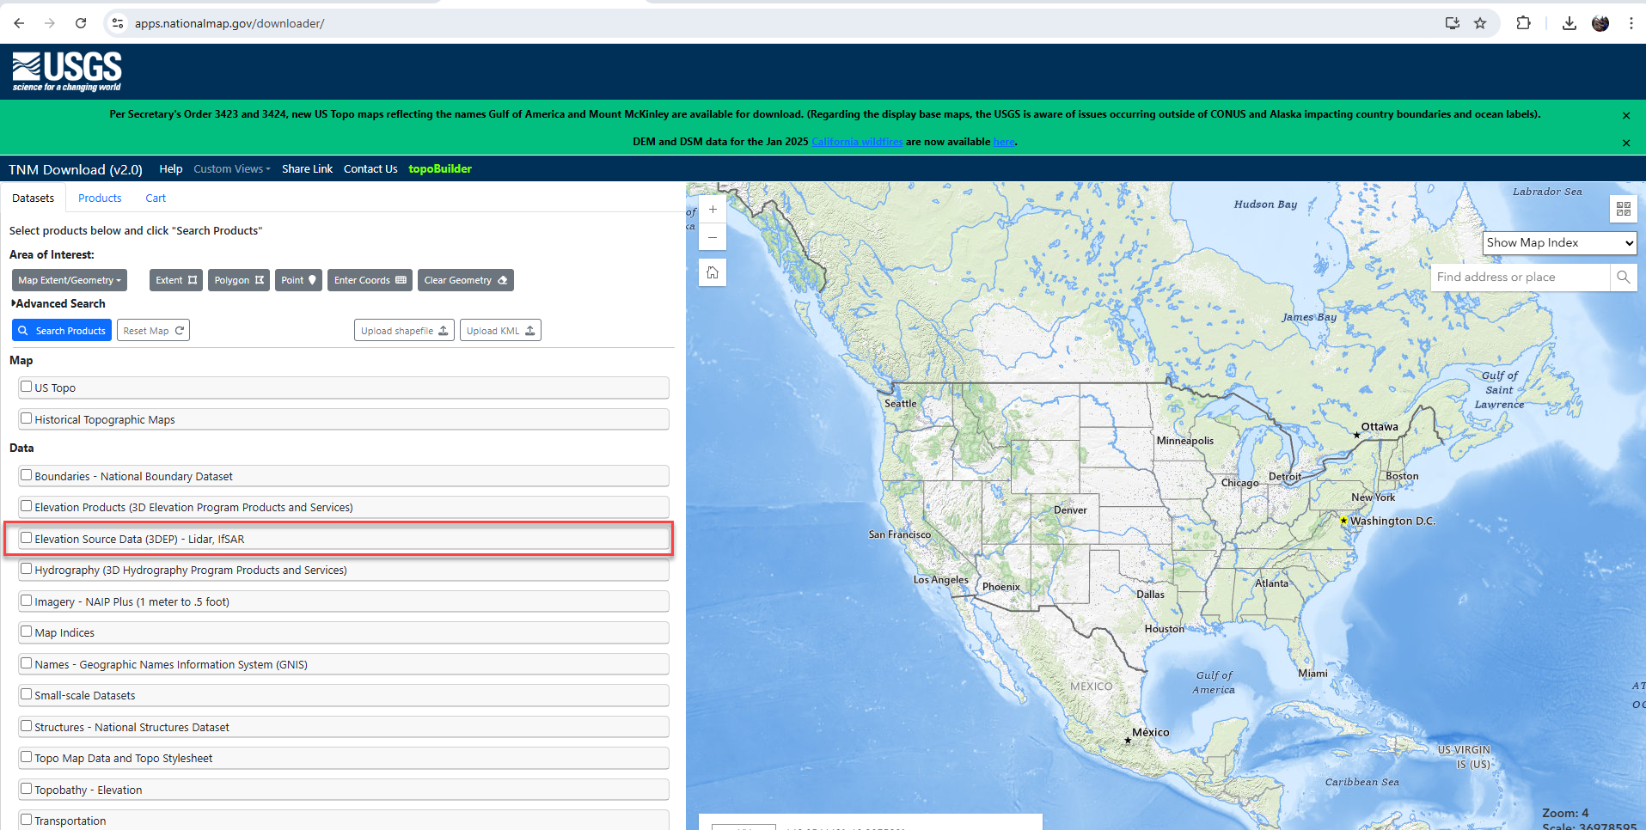Enable the US Topo checkbox

click(27, 387)
